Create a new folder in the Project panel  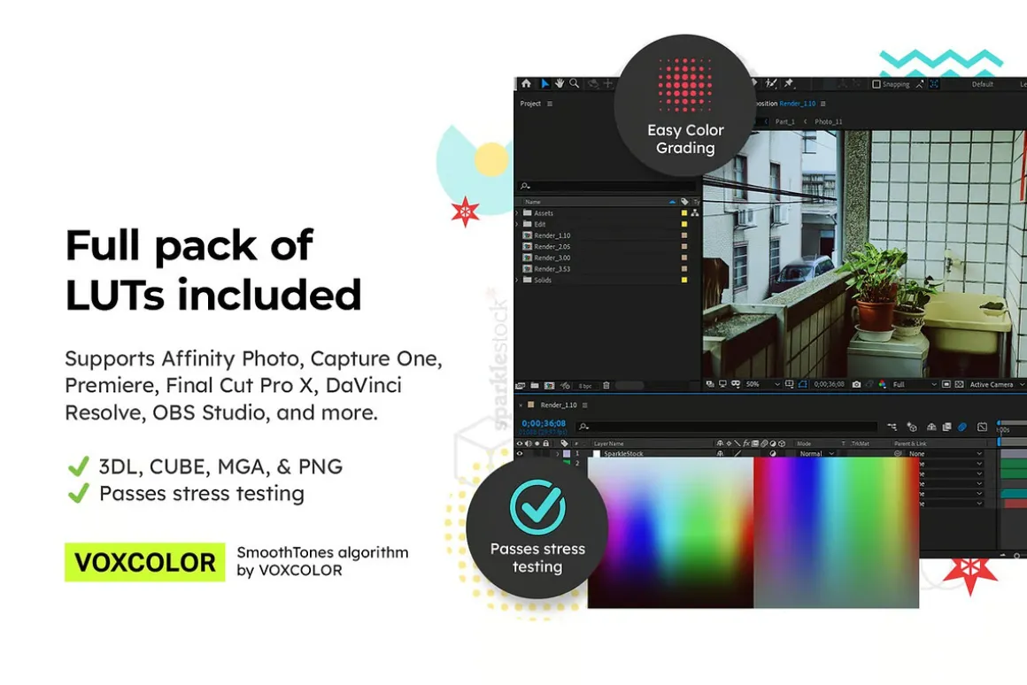point(535,385)
